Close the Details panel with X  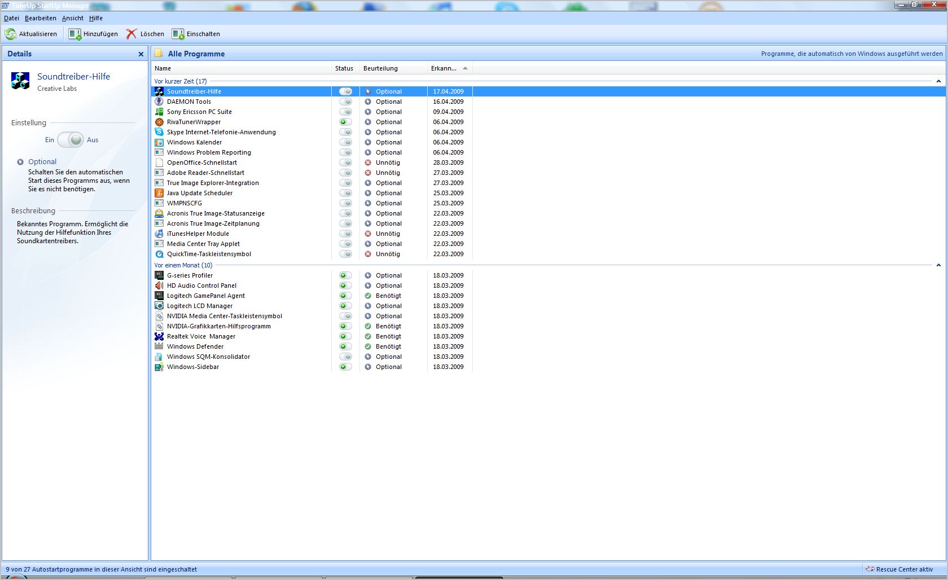tap(141, 54)
